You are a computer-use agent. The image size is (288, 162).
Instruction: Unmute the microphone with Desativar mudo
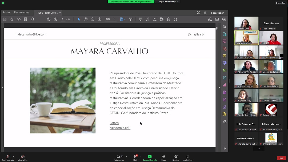[x=8, y=158]
